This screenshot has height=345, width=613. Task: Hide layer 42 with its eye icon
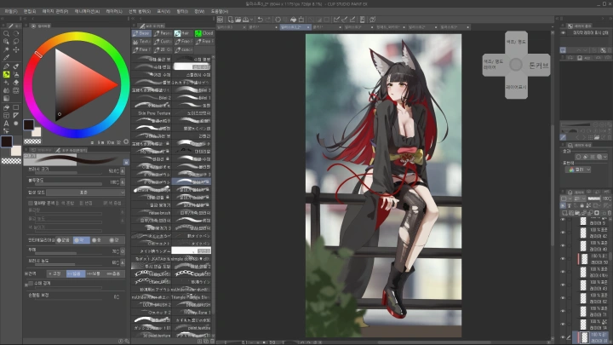[x=563, y=233]
